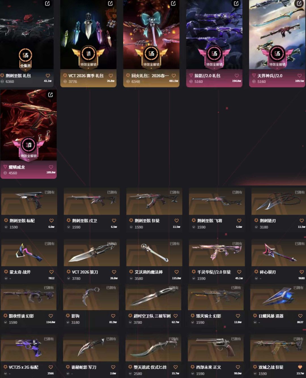Open 千灵华绽//2.0 狂徒 skin image

point(217,252)
